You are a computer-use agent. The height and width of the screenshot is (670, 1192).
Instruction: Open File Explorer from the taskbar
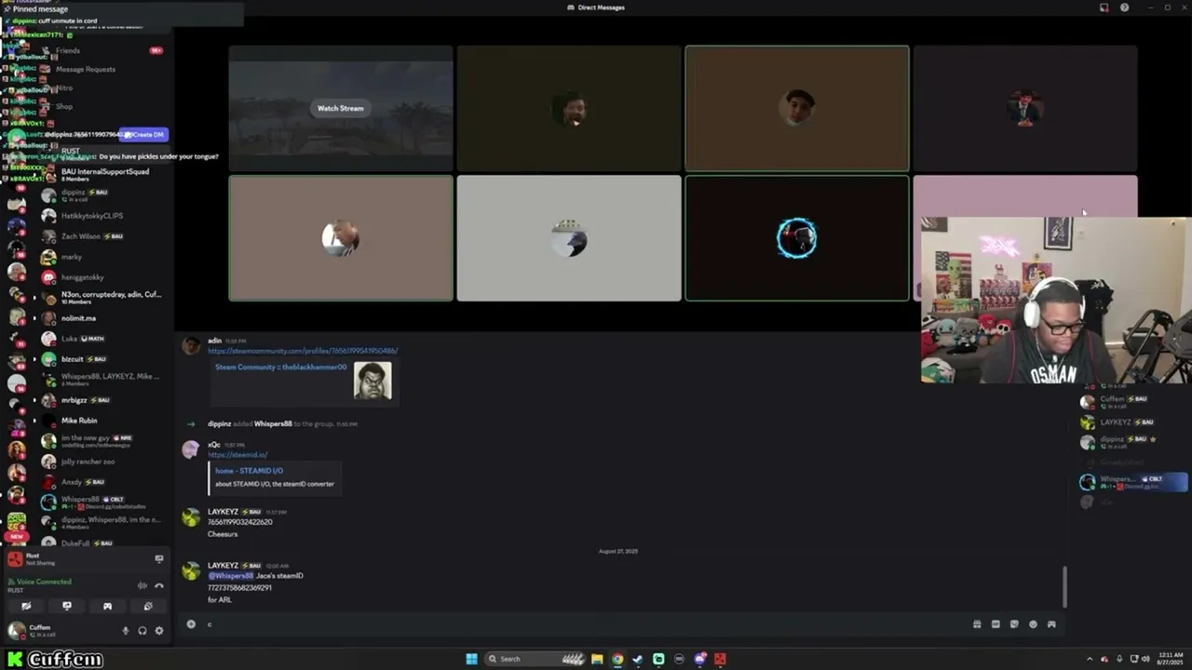click(x=597, y=659)
